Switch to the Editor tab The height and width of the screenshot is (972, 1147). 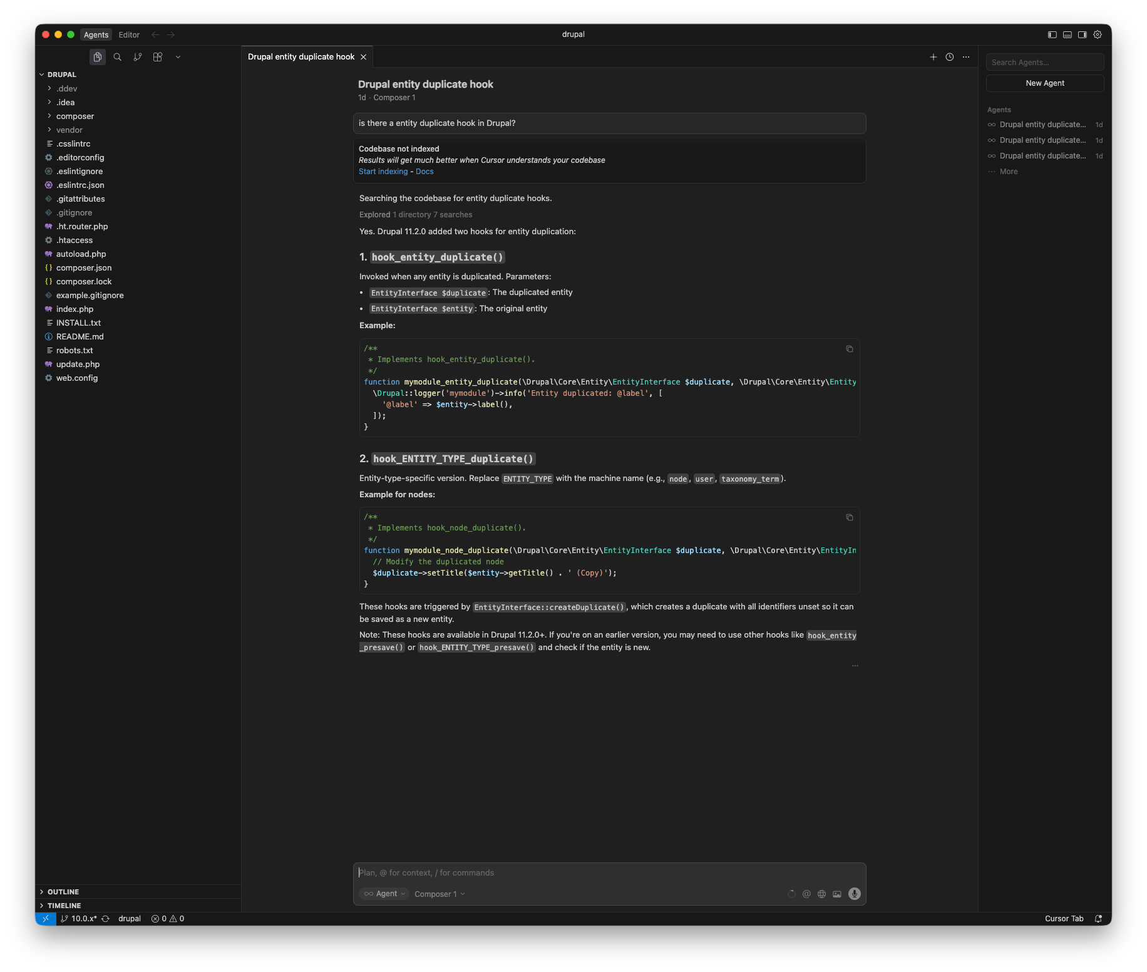tap(129, 35)
